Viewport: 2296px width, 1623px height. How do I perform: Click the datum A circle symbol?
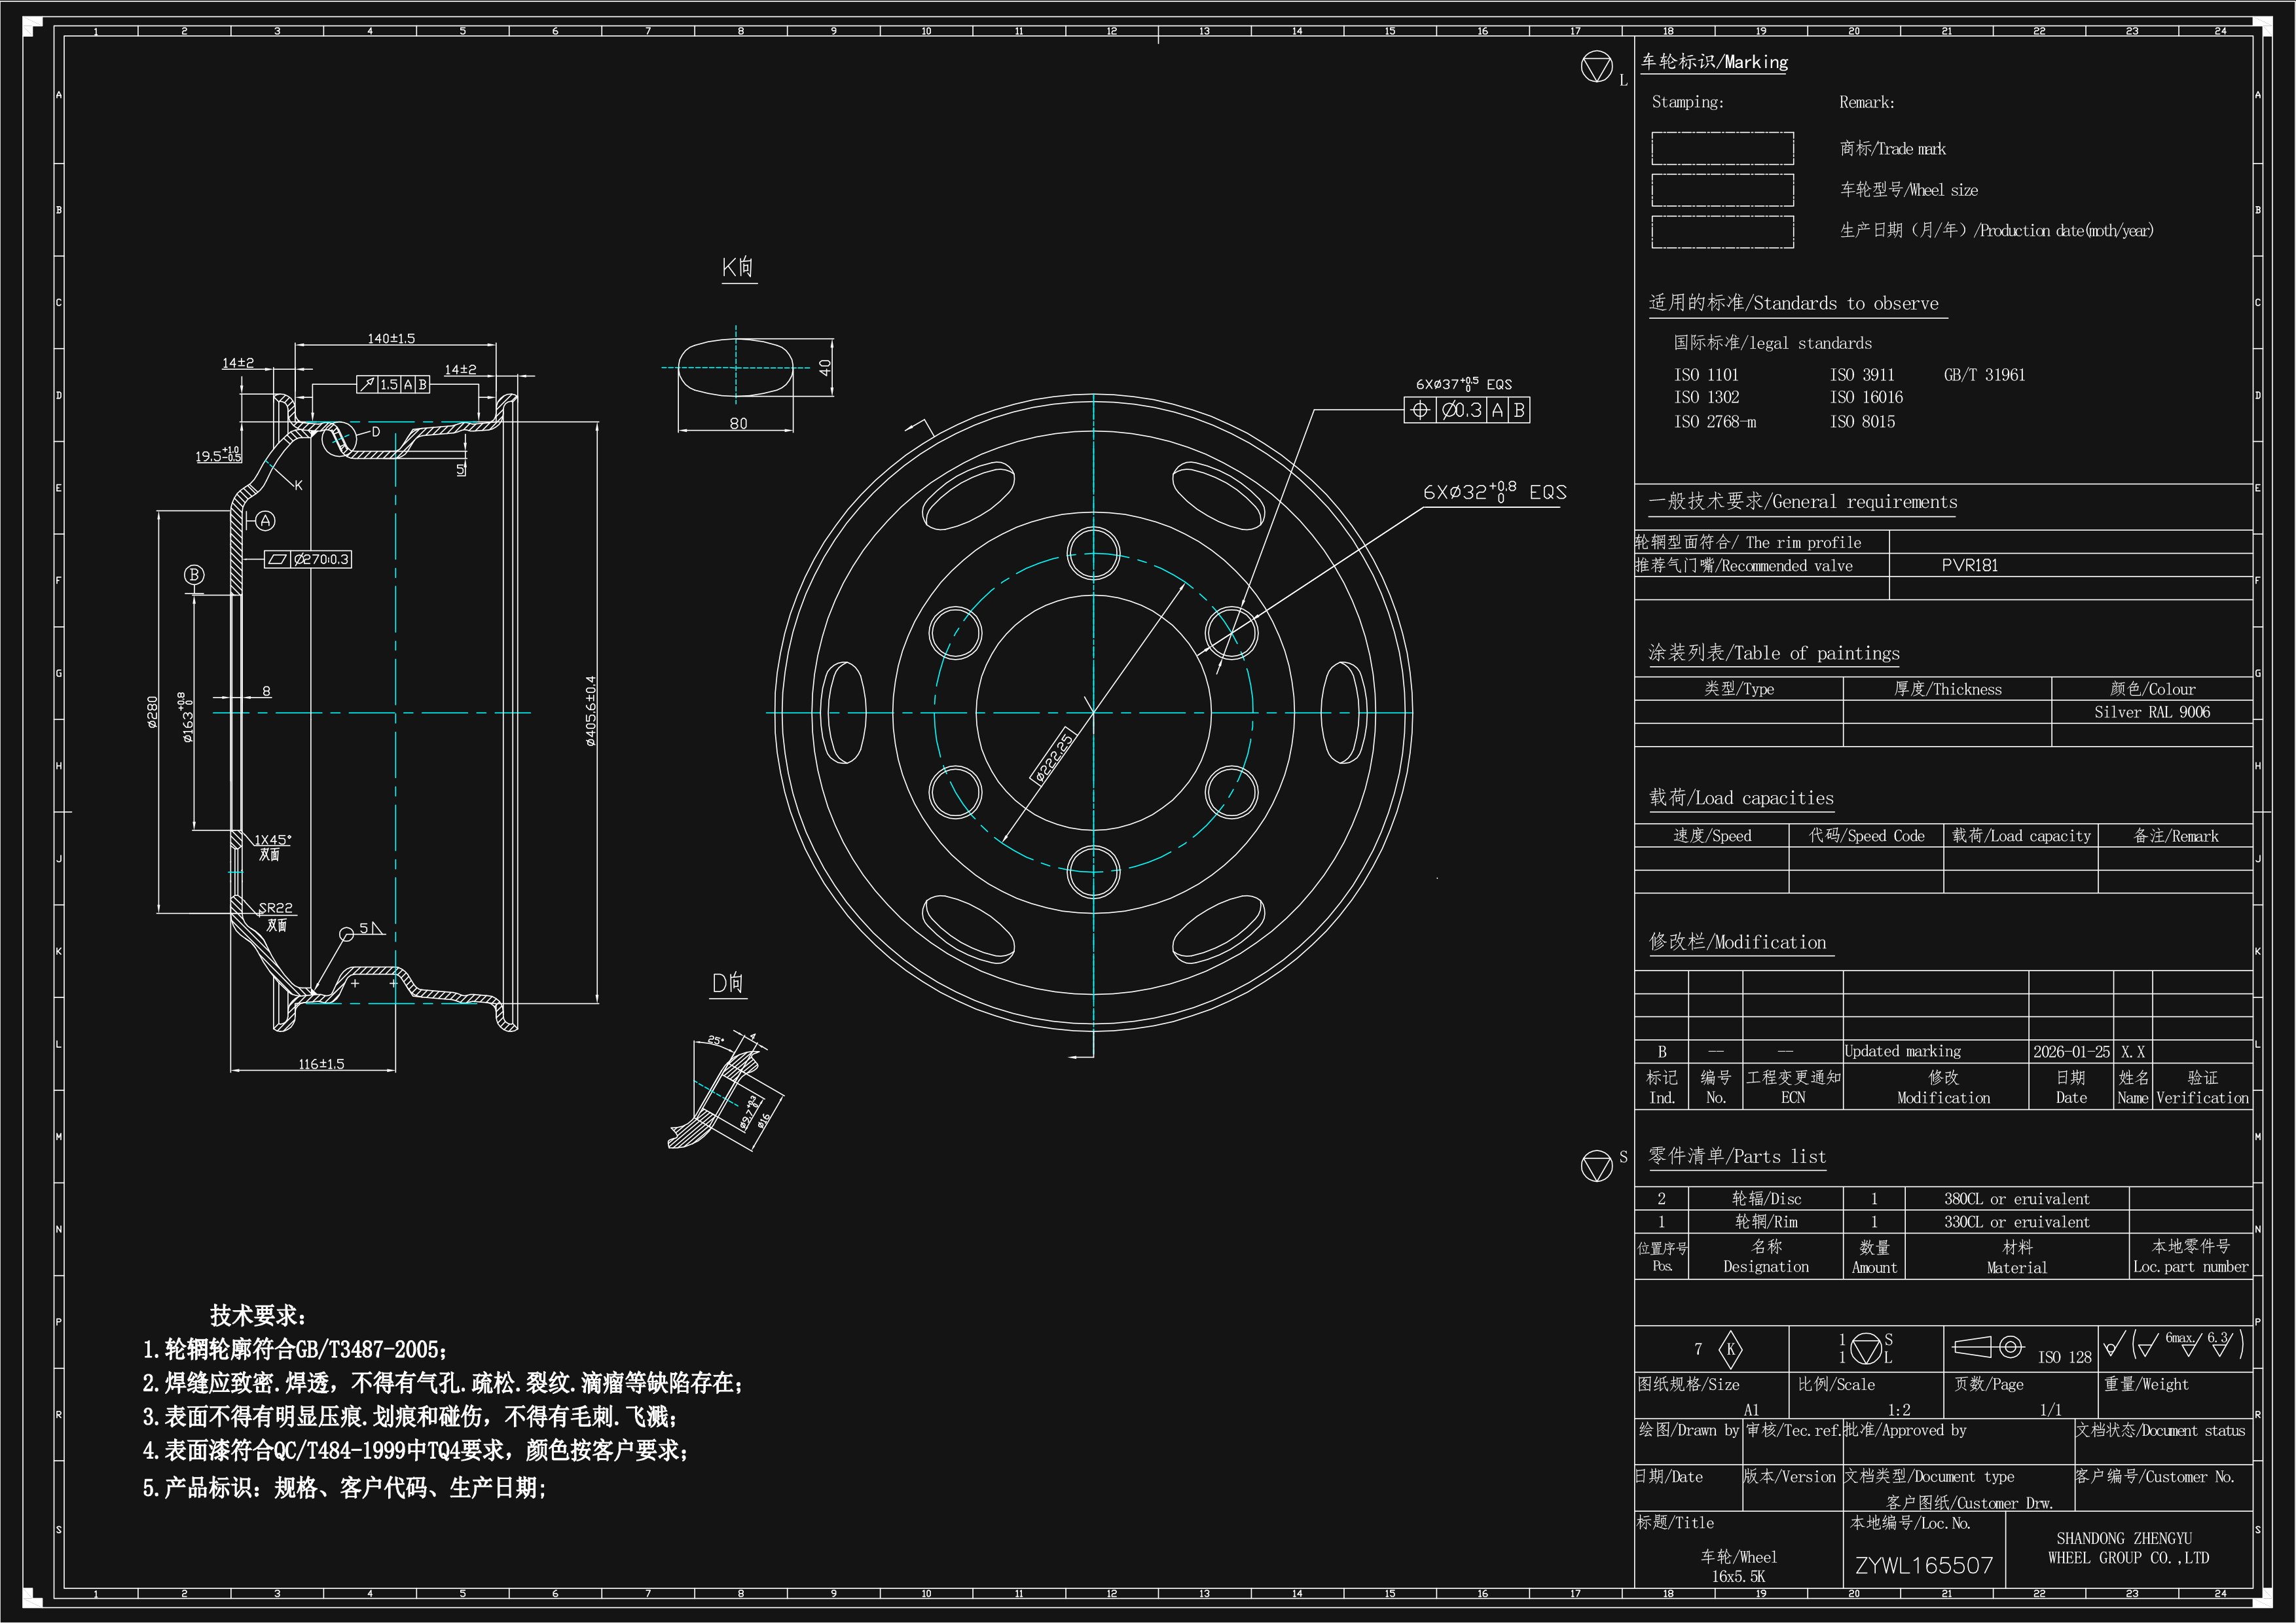click(265, 521)
